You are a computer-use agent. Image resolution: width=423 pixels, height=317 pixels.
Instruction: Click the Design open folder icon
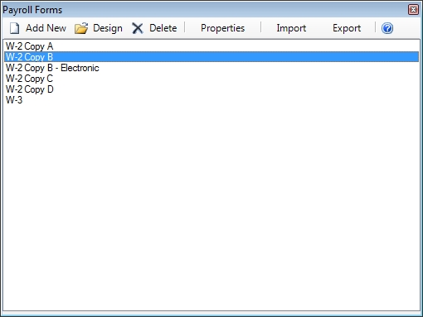point(81,28)
